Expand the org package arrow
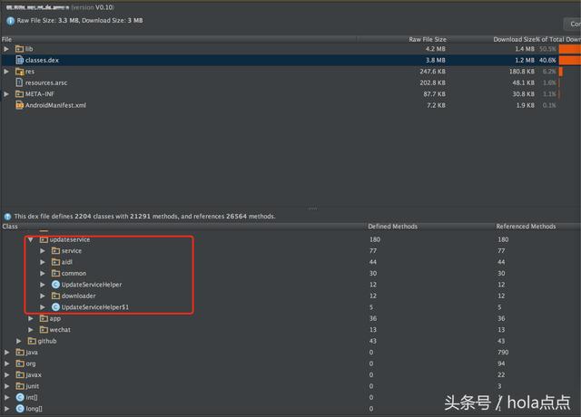The height and width of the screenshot is (417, 581). coord(6,364)
